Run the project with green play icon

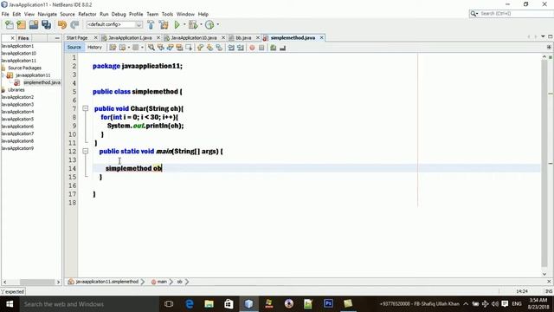[177, 25]
